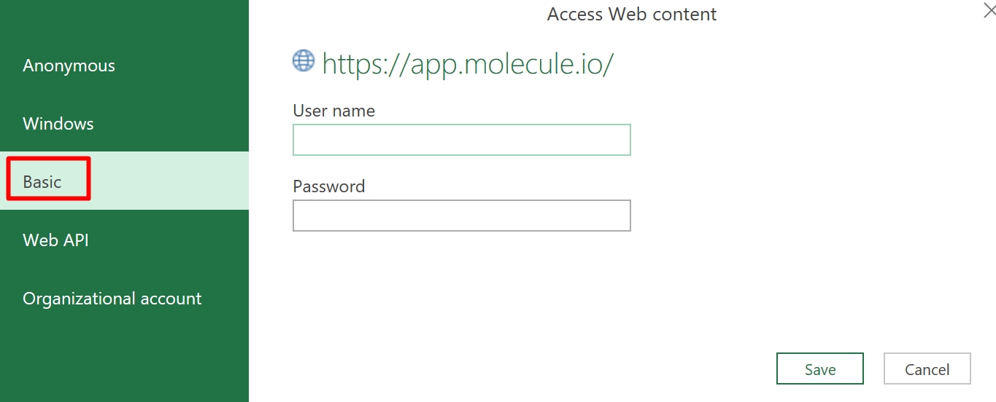Click the Password label text
The height and width of the screenshot is (402, 996).
click(328, 186)
